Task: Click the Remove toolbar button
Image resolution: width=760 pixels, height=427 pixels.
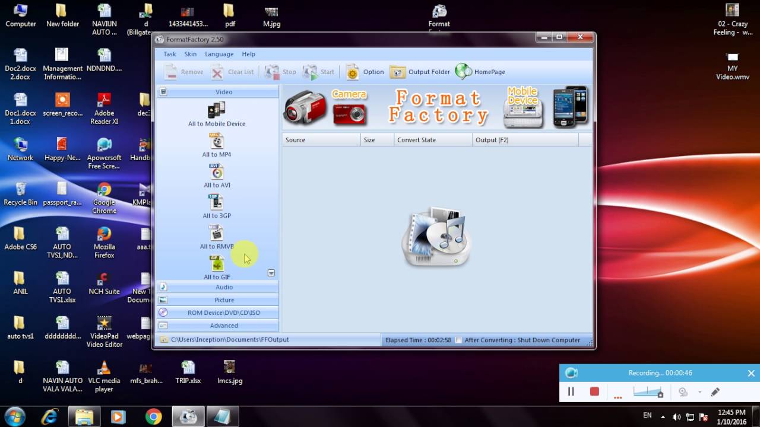Action: [184, 72]
